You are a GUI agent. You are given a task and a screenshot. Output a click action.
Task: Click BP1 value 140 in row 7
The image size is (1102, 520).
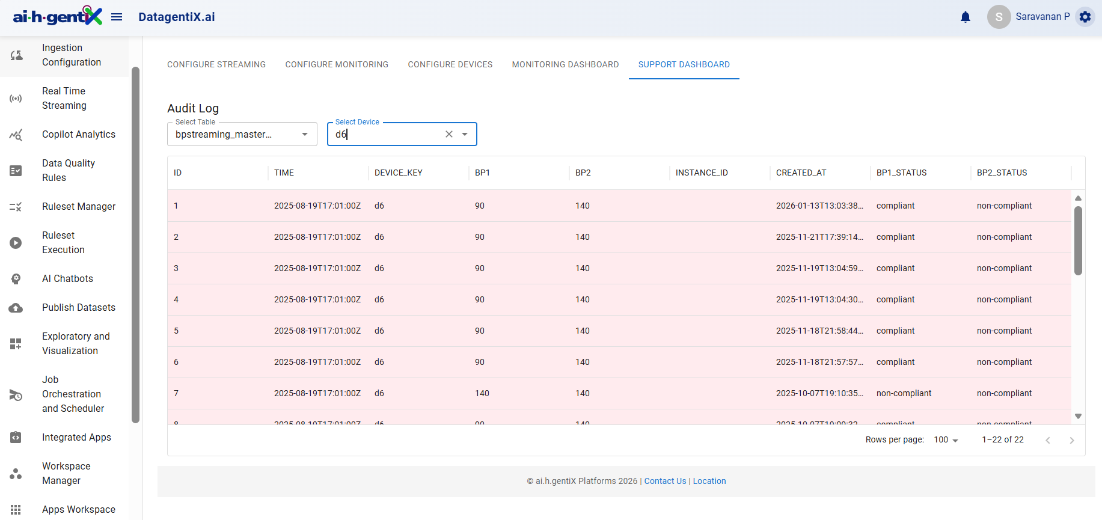pyautogui.click(x=482, y=393)
